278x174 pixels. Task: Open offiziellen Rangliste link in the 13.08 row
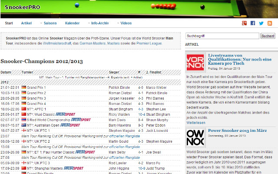125,147
